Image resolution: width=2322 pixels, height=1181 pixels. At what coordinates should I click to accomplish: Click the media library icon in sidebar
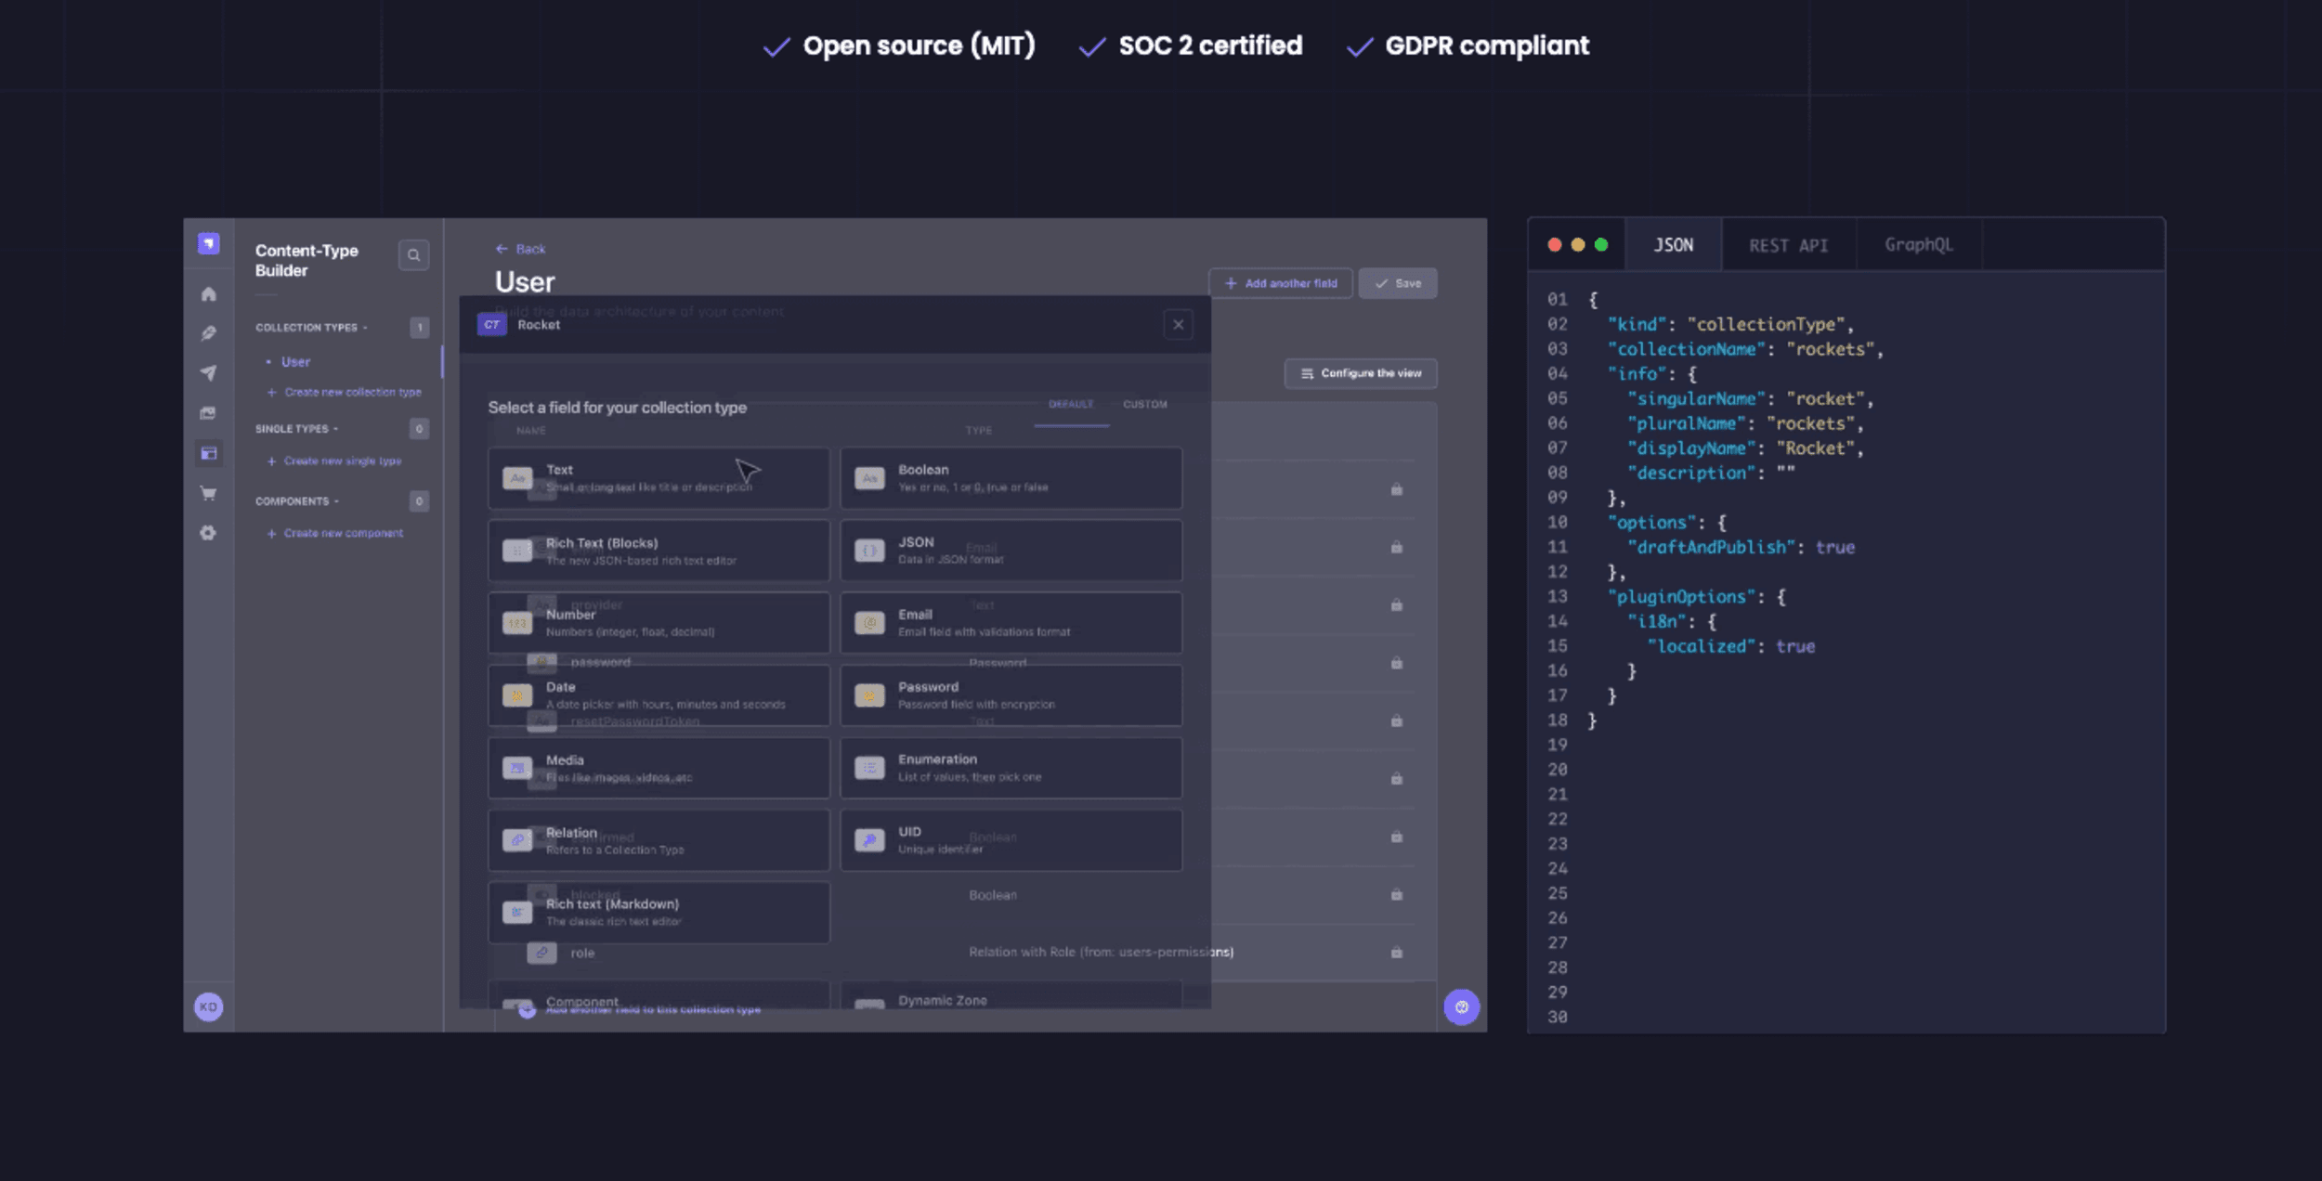pyautogui.click(x=209, y=413)
